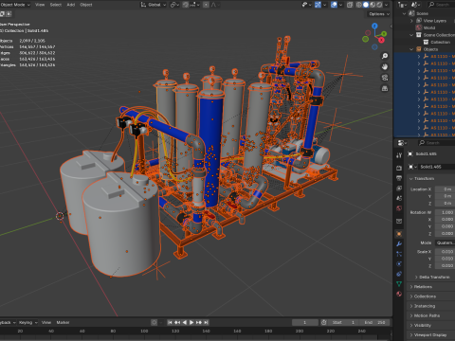Open the viewport Options dropdown
This screenshot has width=455, height=341.
(379, 14)
